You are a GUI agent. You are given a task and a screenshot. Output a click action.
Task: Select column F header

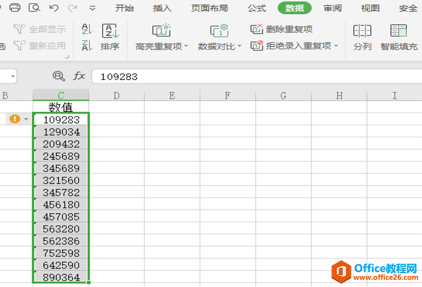[228, 95]
